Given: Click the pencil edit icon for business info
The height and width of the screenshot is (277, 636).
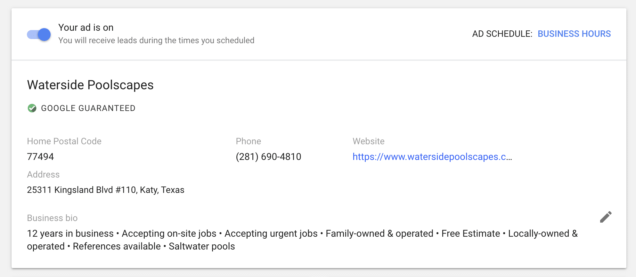Looking at the screenshot, I should (x=606, y=217).
